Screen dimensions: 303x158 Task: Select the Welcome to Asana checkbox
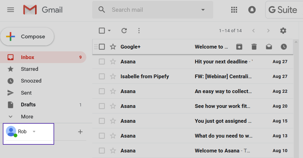102,151
